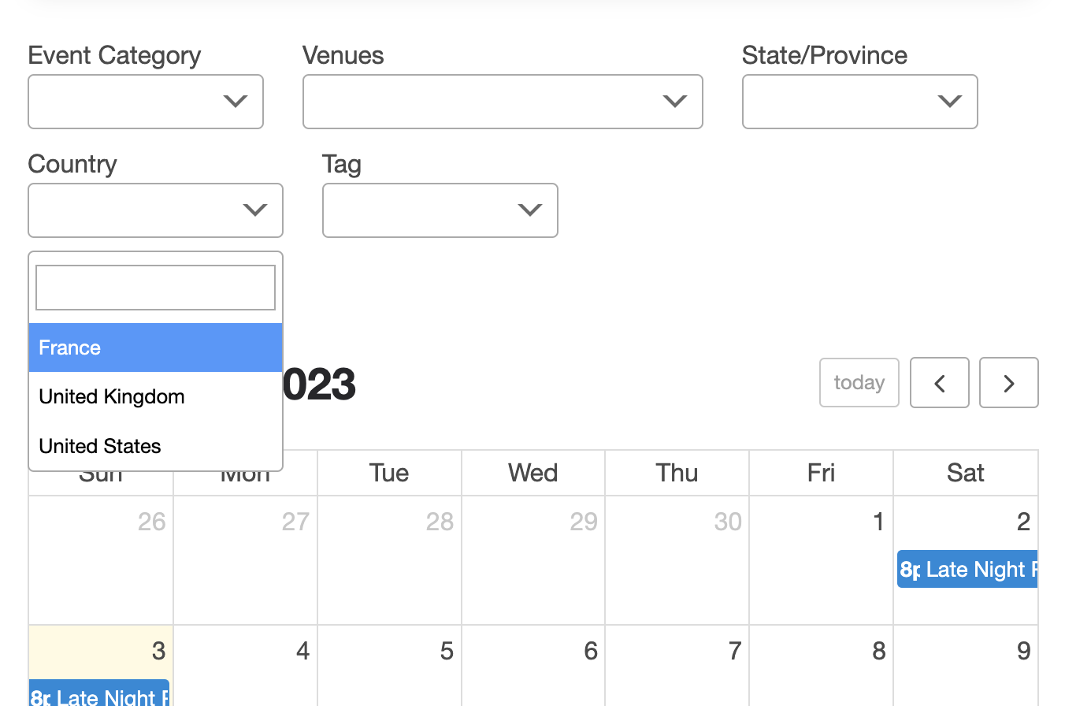Open Late Night event on Saturday 2
The height and width of the screenshot is (706, 1065).
click(x=967, y=570)
